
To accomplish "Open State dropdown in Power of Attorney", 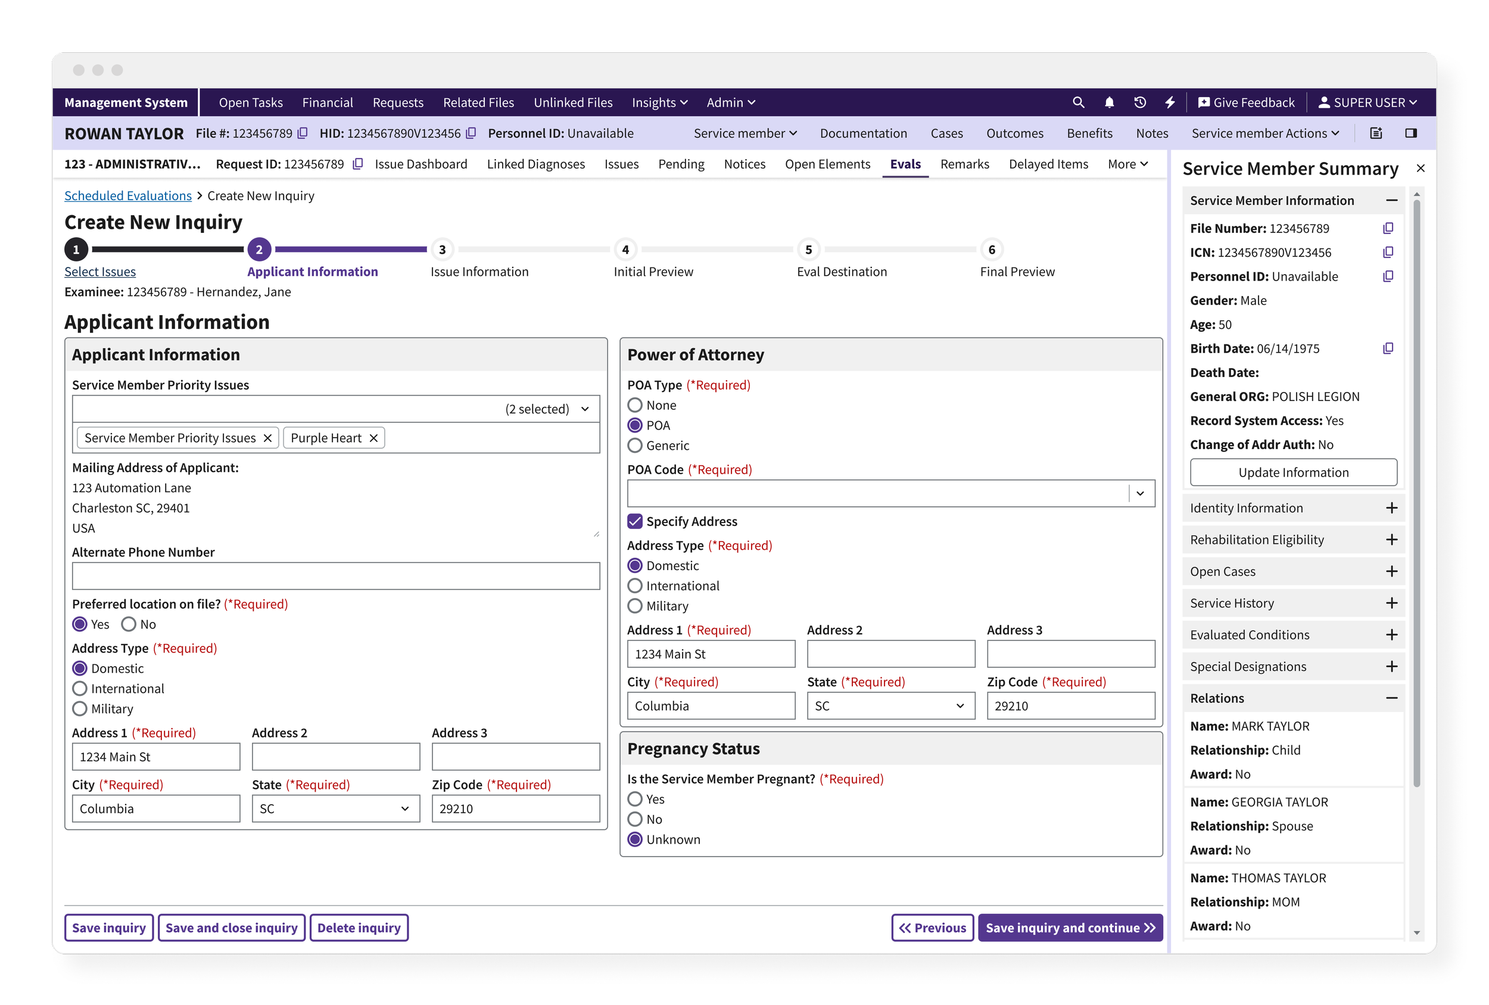I will coord(891,707).
